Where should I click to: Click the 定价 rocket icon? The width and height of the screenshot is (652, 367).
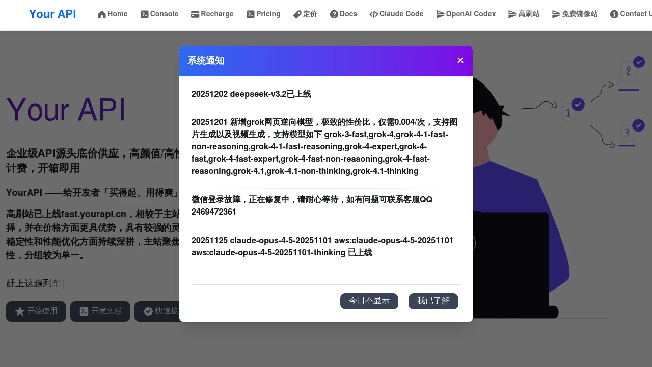(296, 14)
